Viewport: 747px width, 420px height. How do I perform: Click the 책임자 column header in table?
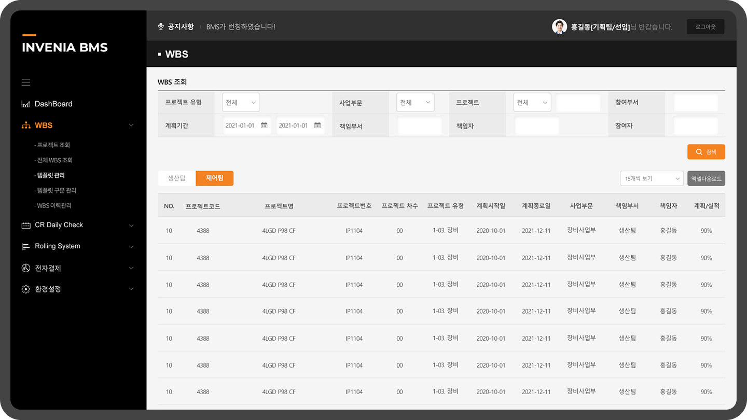pos(668,206)
